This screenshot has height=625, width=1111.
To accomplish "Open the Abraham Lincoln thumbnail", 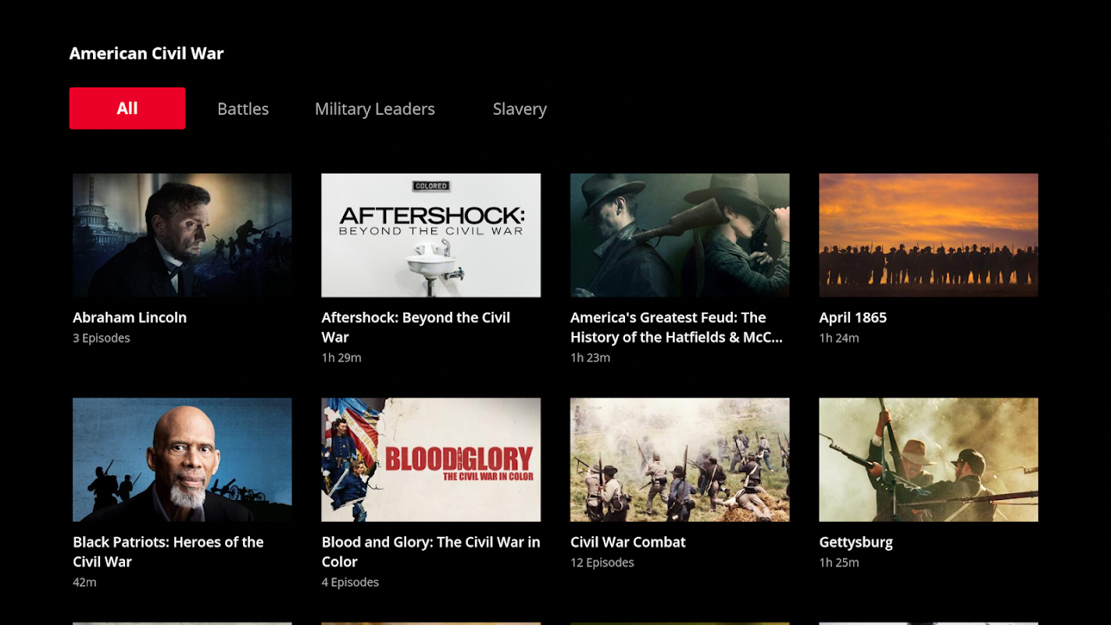I will [182, 235].
